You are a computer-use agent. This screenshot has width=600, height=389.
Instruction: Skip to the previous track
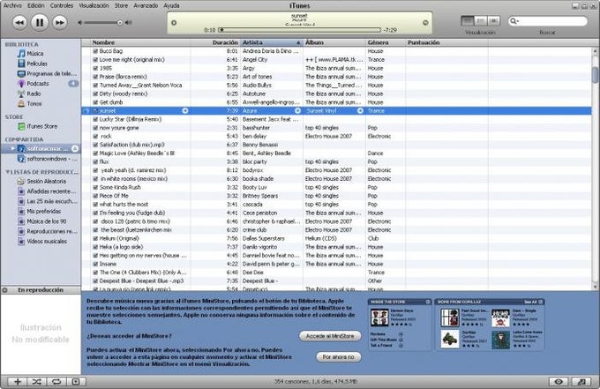coord(19,23)
